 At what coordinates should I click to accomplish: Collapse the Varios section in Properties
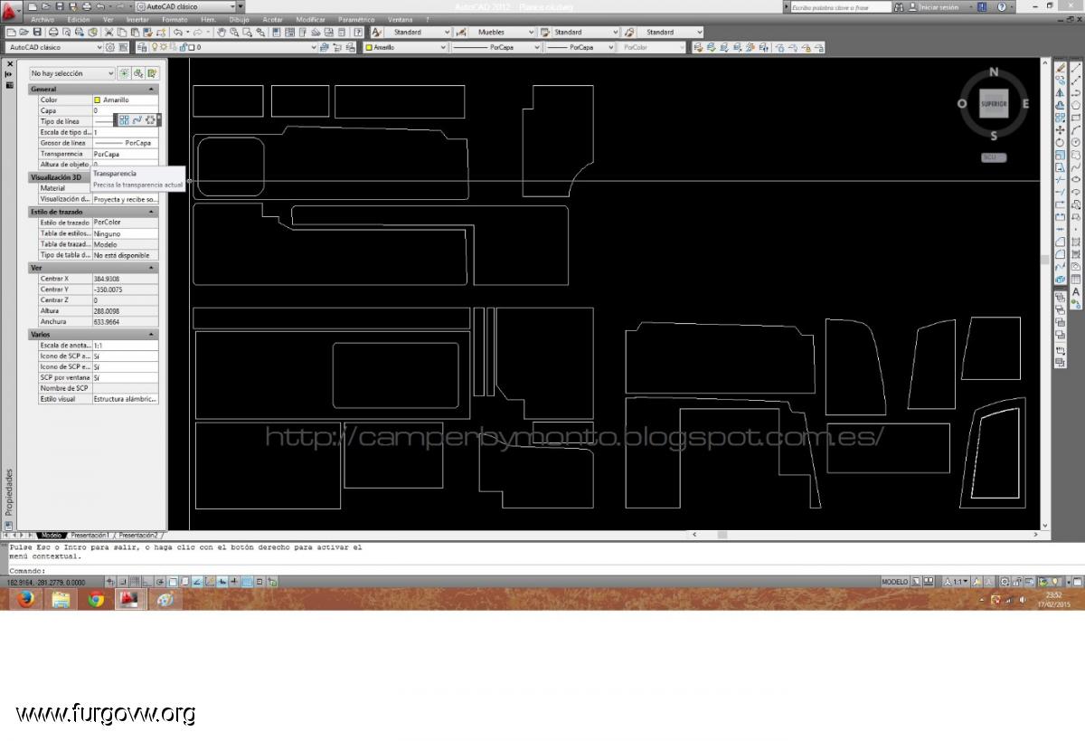152,335
